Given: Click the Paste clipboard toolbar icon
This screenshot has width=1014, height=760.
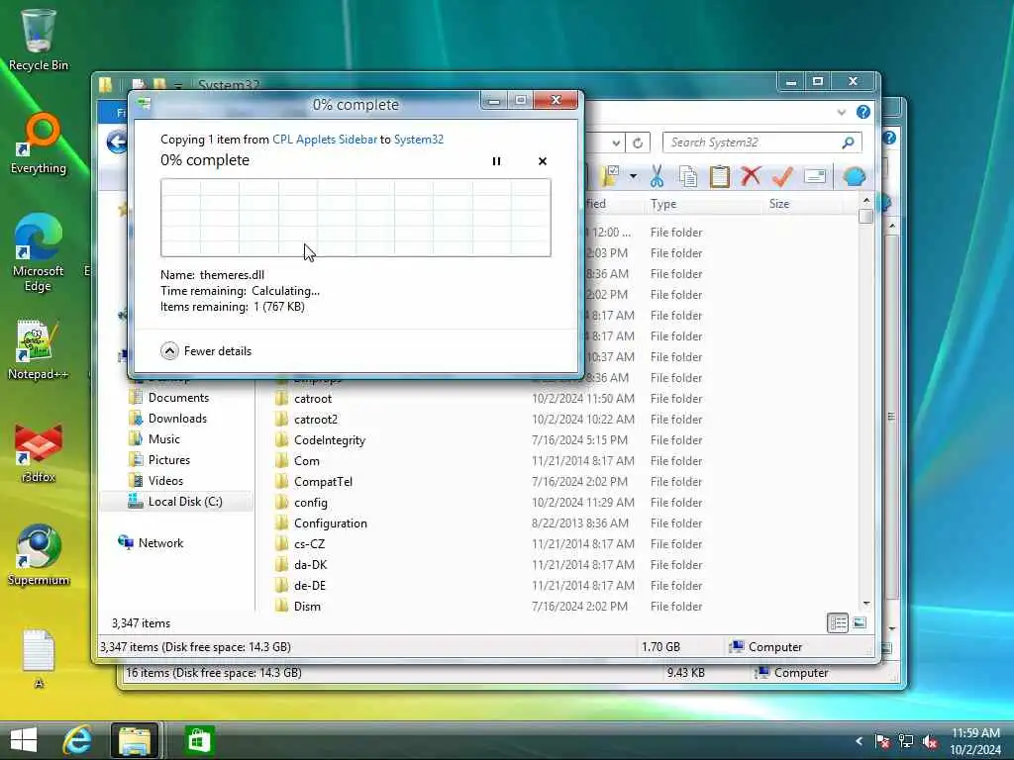Looking at the screenshot, I should 719,176.
